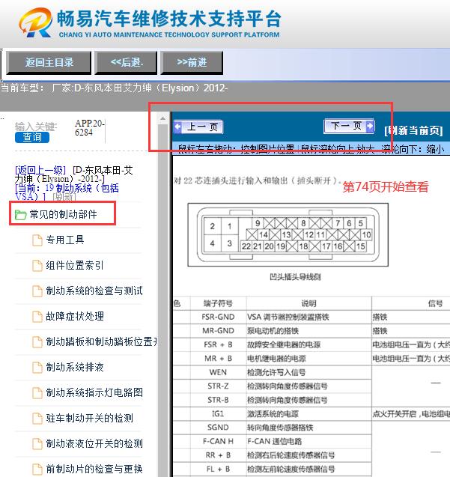Click the 返回主目录 button
Viewport: 450px width, 477px height.
49,63
